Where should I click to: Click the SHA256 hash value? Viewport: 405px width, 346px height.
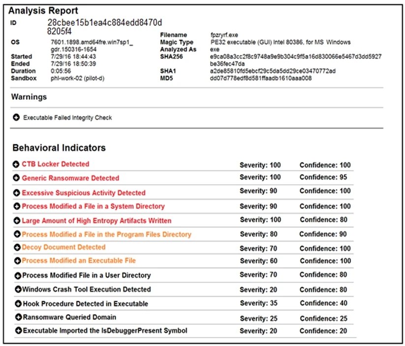295,57
